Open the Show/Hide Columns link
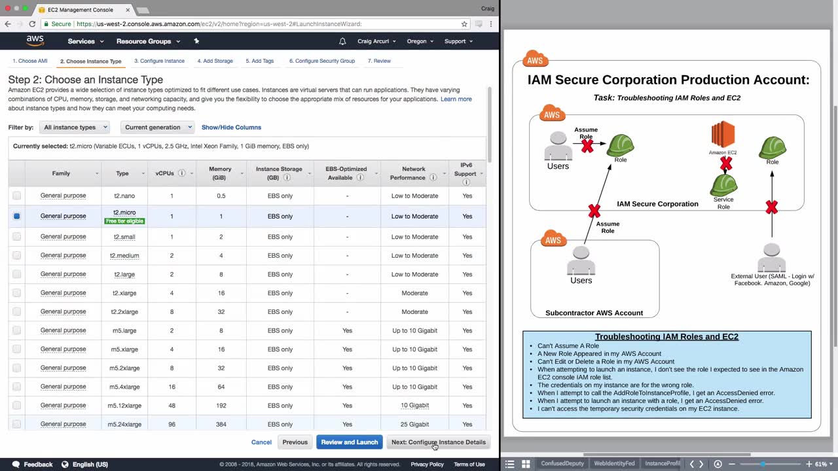 [231, 128]
